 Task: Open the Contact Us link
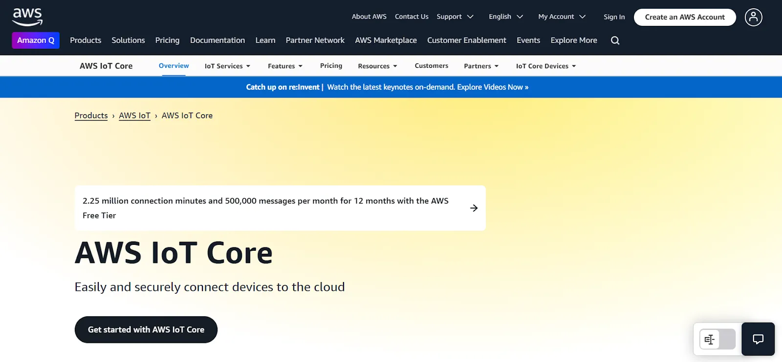pyautogui.click(x=412, y=17)
